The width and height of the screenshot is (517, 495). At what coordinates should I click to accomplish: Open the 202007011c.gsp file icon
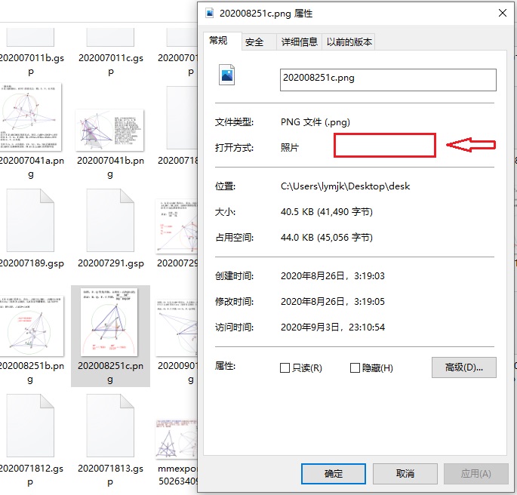point(110,37)
